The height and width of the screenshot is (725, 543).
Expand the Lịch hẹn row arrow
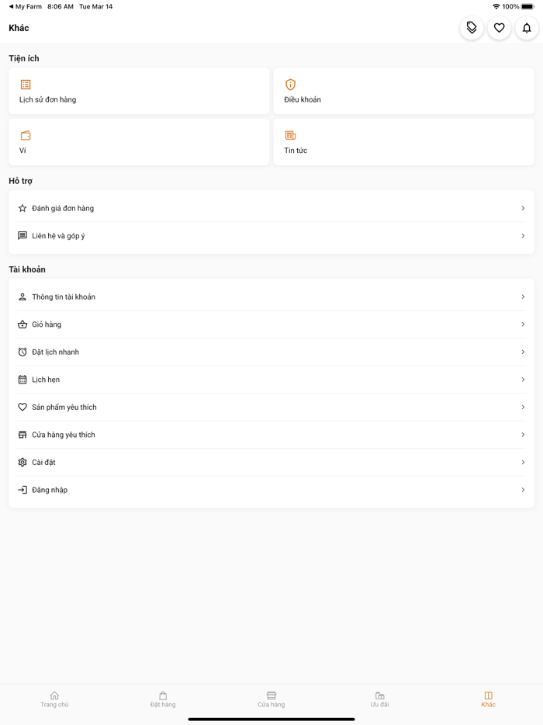click(522, 380)
